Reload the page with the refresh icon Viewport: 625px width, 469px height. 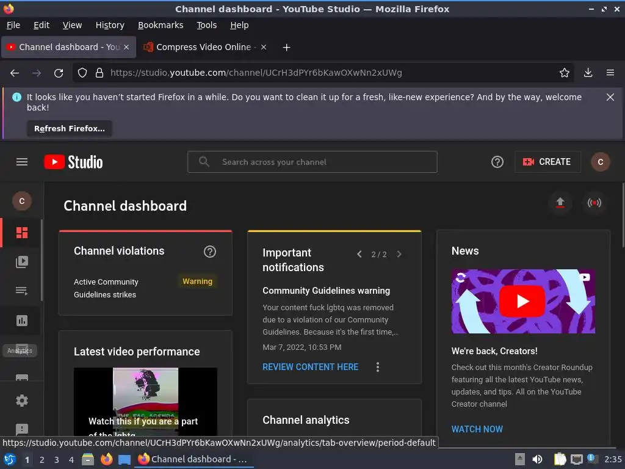click(59, 73)
